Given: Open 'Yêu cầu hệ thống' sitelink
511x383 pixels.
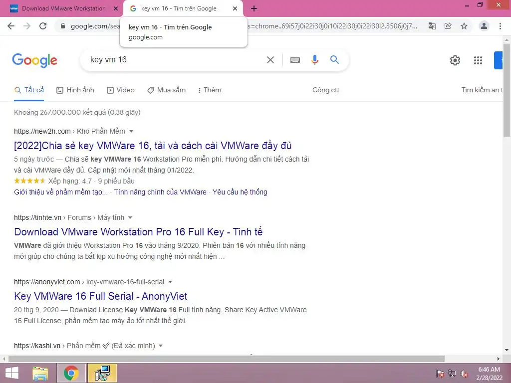Looking at the screenshot, I should (240, 192).
